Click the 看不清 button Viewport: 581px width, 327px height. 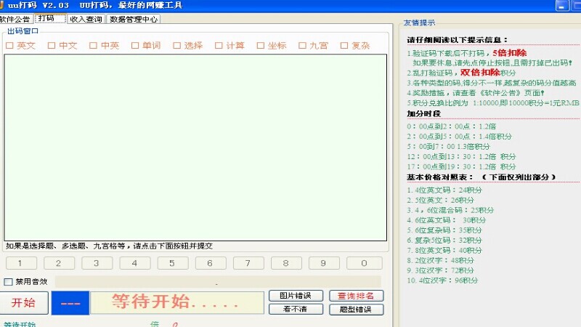click(296, 309)
